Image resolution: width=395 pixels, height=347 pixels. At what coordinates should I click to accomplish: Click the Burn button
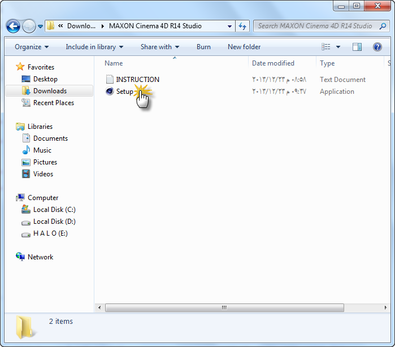coord(203,47)
